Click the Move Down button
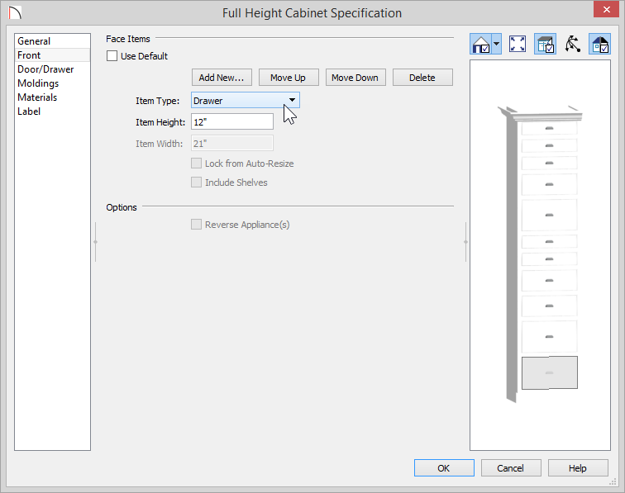 [x=355, y=78]
